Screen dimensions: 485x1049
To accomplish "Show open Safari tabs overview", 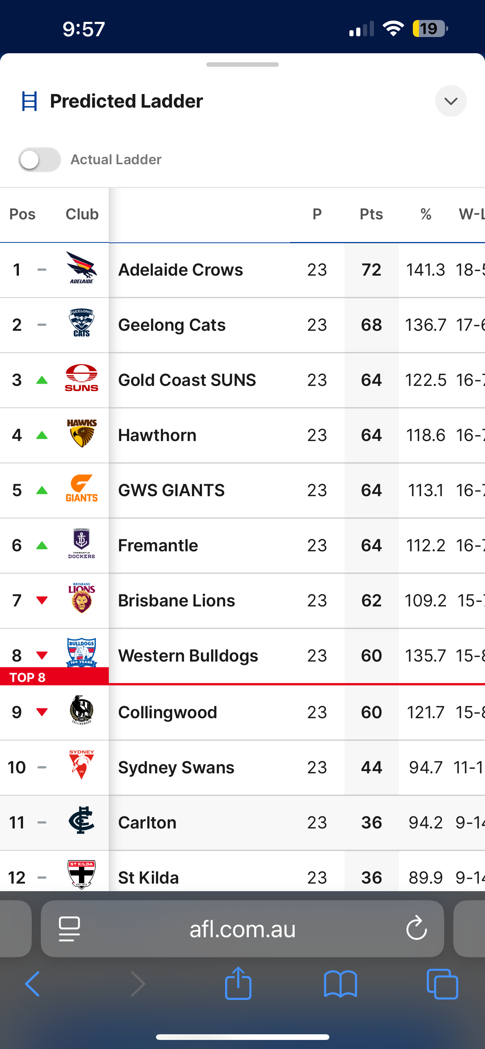I will [442, 984].
